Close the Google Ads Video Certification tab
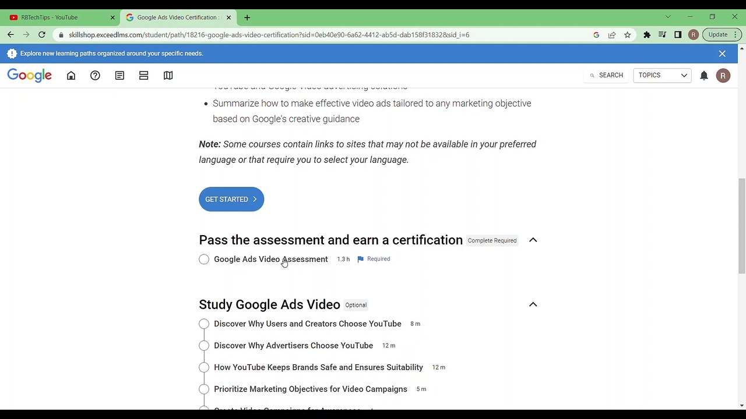746x419 pixels. tap(228, 17)
